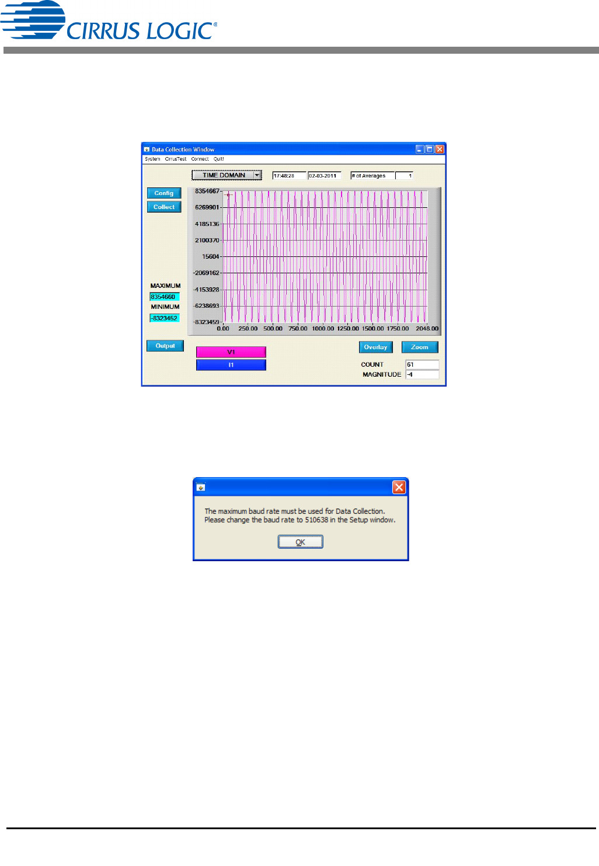This screenshot has height=866, width=599.
Task: Maximize the Data Collection Window
Action: point(430,149)
